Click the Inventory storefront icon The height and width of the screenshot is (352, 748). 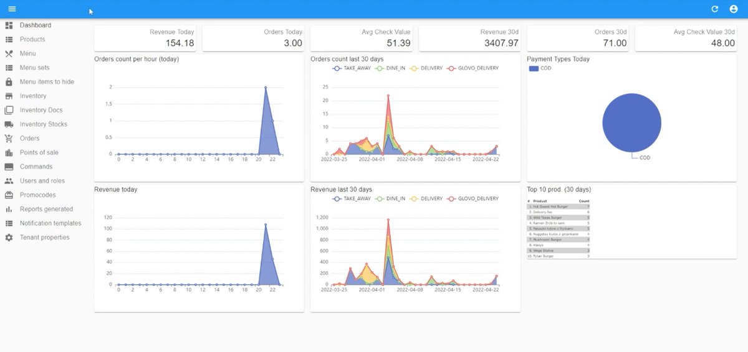9,96
